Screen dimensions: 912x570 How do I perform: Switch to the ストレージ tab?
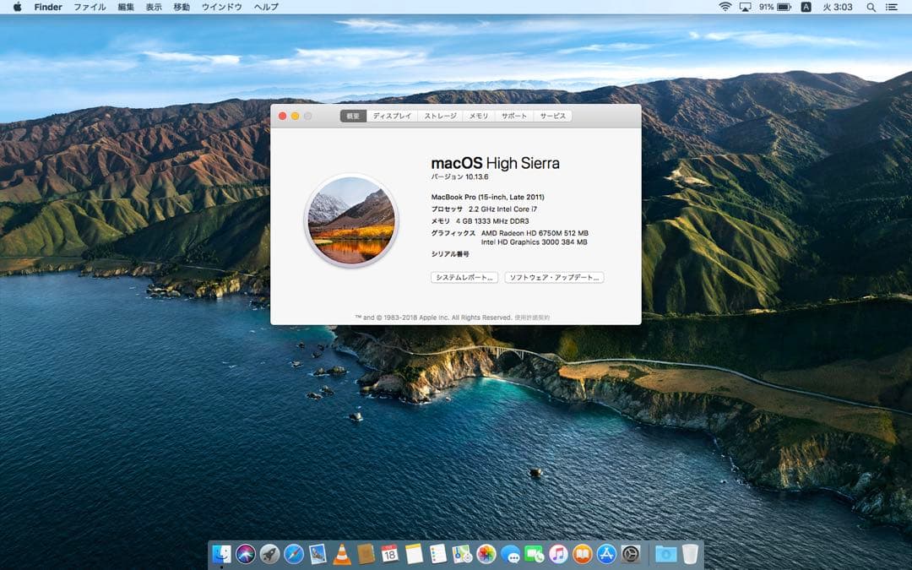(440, 117)
